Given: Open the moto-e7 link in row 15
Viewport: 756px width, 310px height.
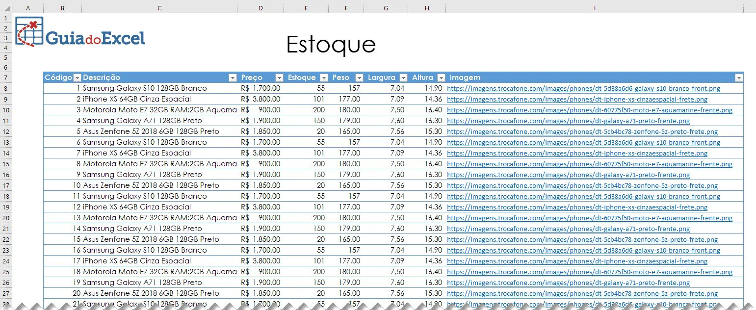Looking at the screenshot, I should point(590,164).
